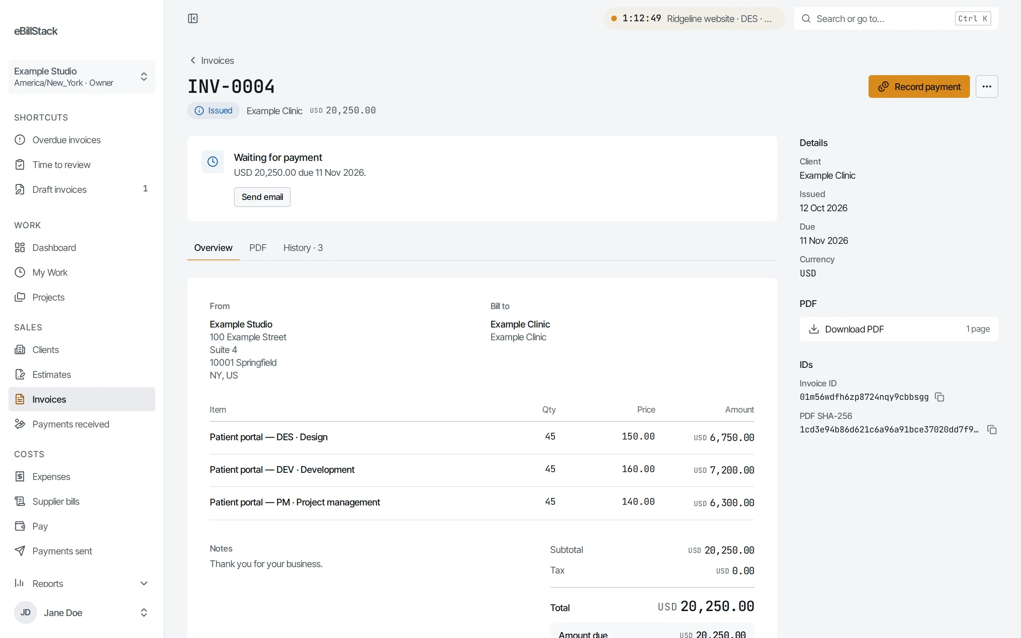Click Record payment button
Image resolution: width=1021 pixels, height=638 pixels.
coord(919,86)
